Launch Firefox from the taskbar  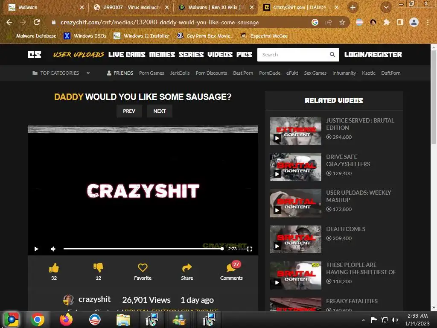(66, 319)
